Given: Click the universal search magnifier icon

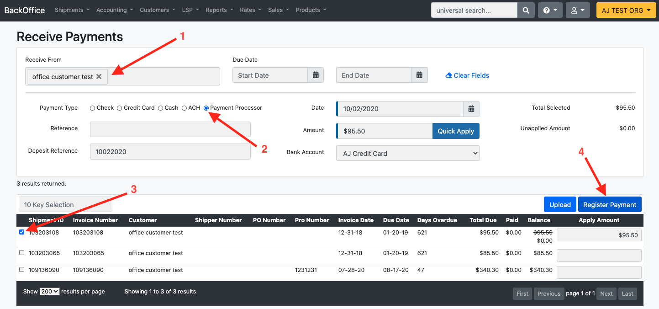Looking at the screenshot, I should pyautogui.click(x=526, y=10).
